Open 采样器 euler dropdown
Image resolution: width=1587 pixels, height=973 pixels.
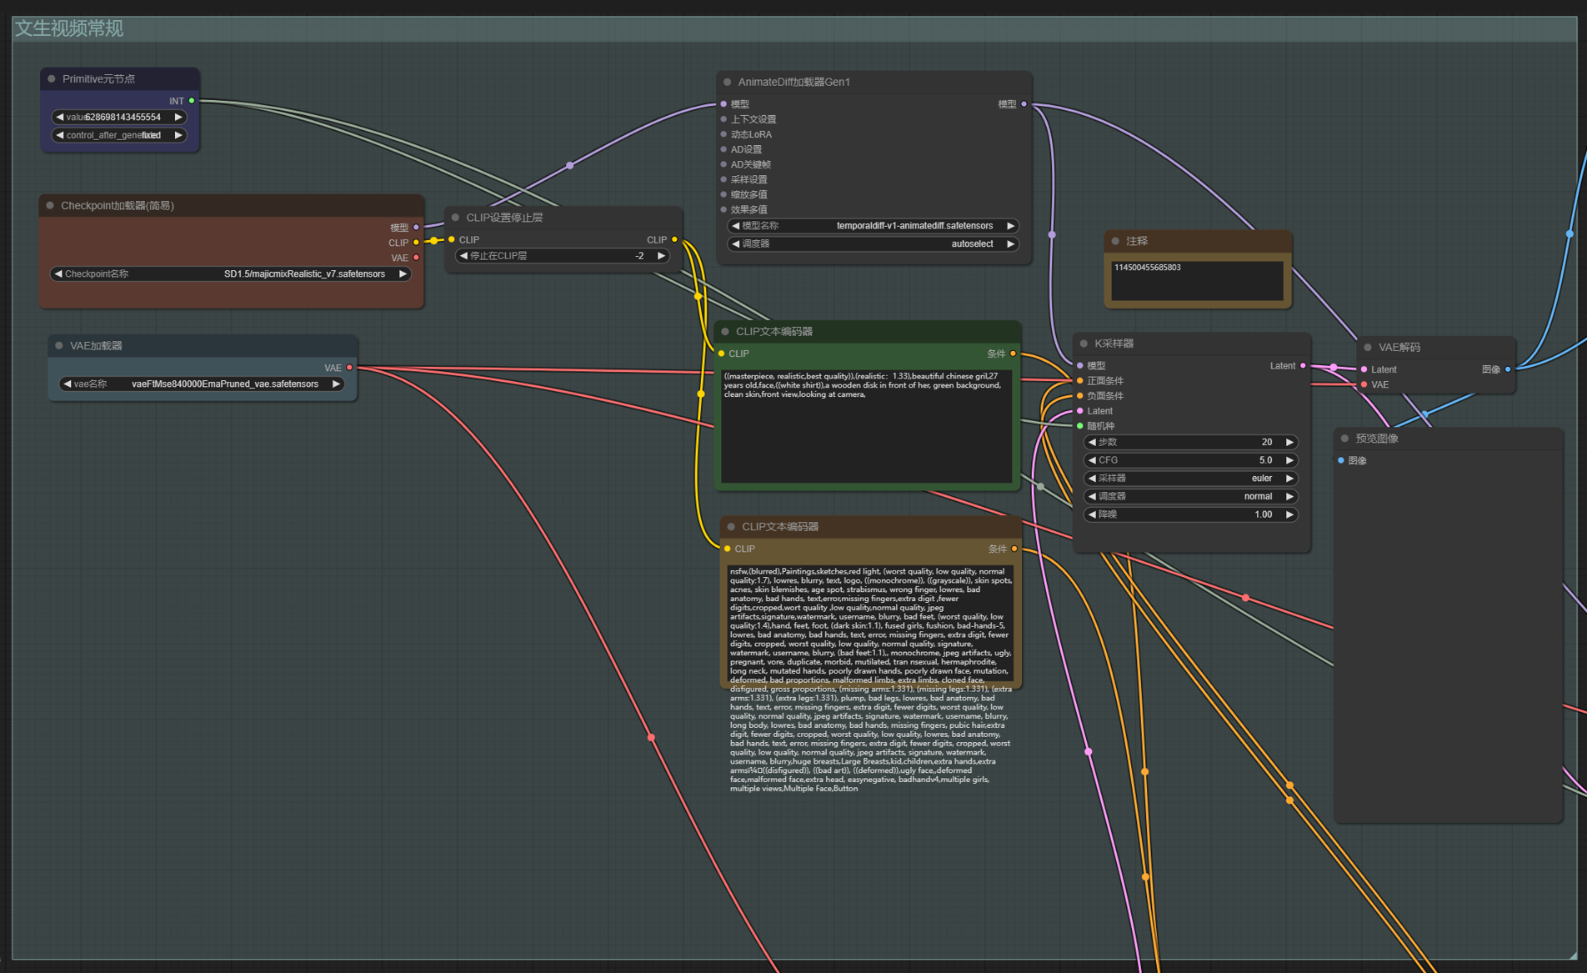pyautogui.click(x=1190, y=479)
